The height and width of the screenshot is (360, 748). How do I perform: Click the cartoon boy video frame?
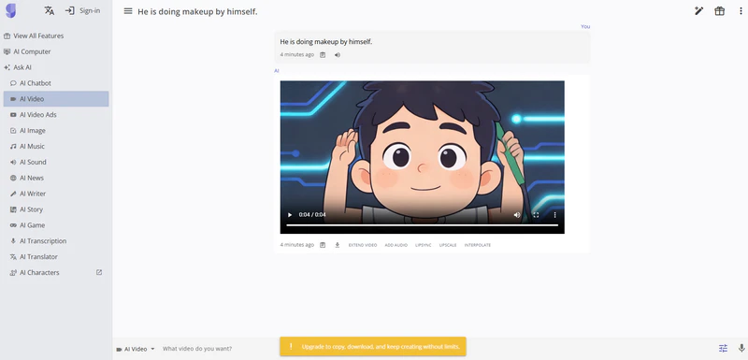(423, 157)
